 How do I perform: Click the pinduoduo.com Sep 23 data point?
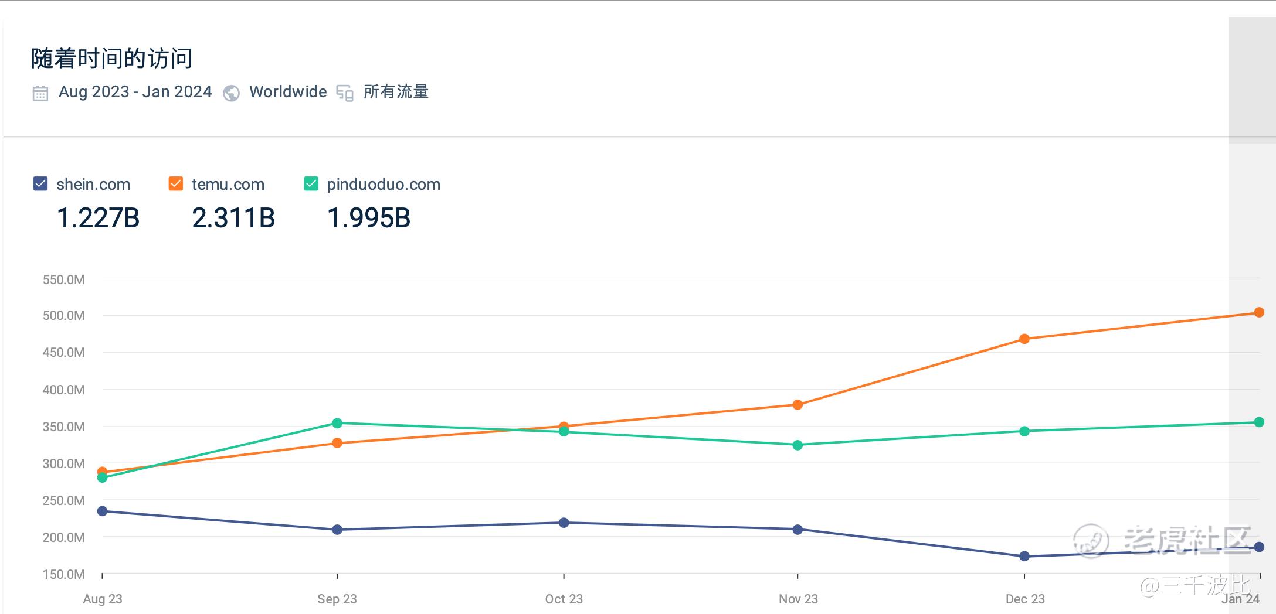pyautogui.click(x=337, y=423)
